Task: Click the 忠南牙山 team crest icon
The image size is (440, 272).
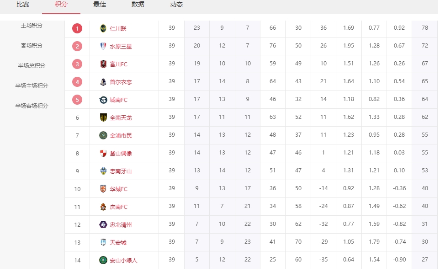Action: click(x=103, y=171)
